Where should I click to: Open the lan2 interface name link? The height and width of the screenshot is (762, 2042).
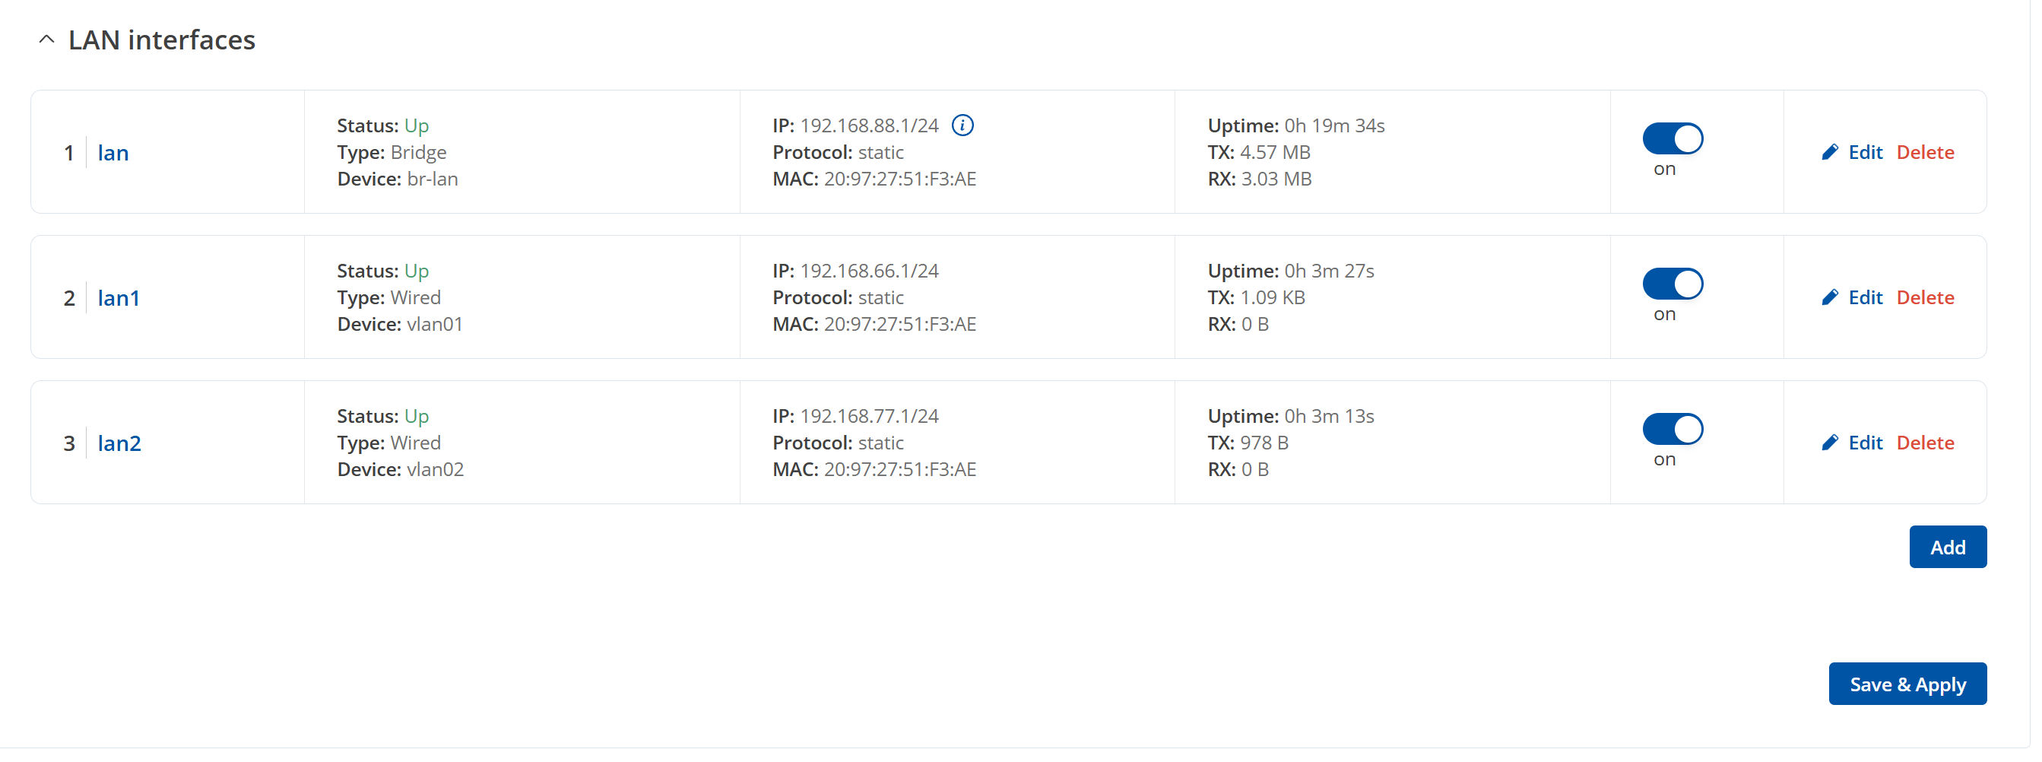coord(119,443)
